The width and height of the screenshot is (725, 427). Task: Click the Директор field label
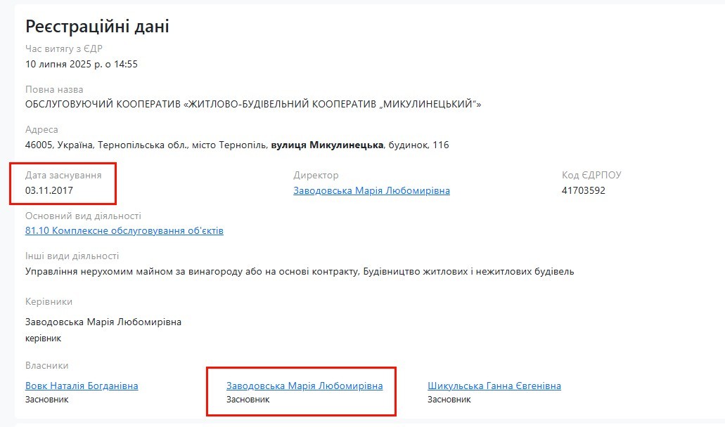click(x=316, y=175)
